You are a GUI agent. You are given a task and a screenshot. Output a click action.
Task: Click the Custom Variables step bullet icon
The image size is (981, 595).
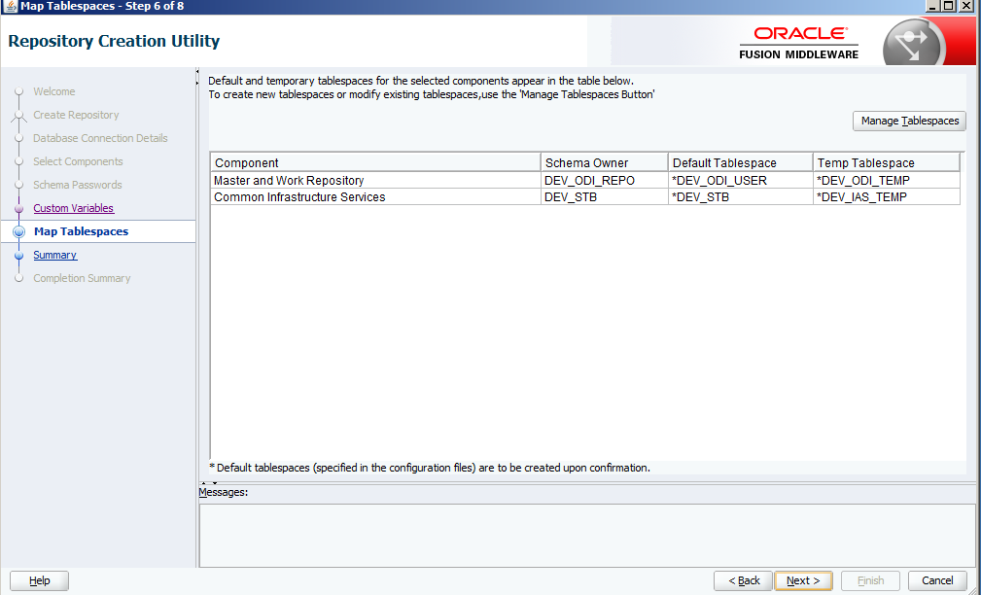point(18,209)
